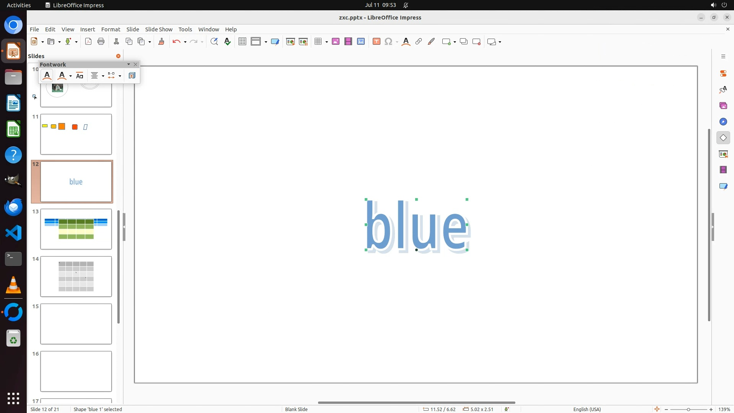Click Insert Image icon
Image resolution: width=734 pixels, height=413 pixels.
[x=336, y=42]
